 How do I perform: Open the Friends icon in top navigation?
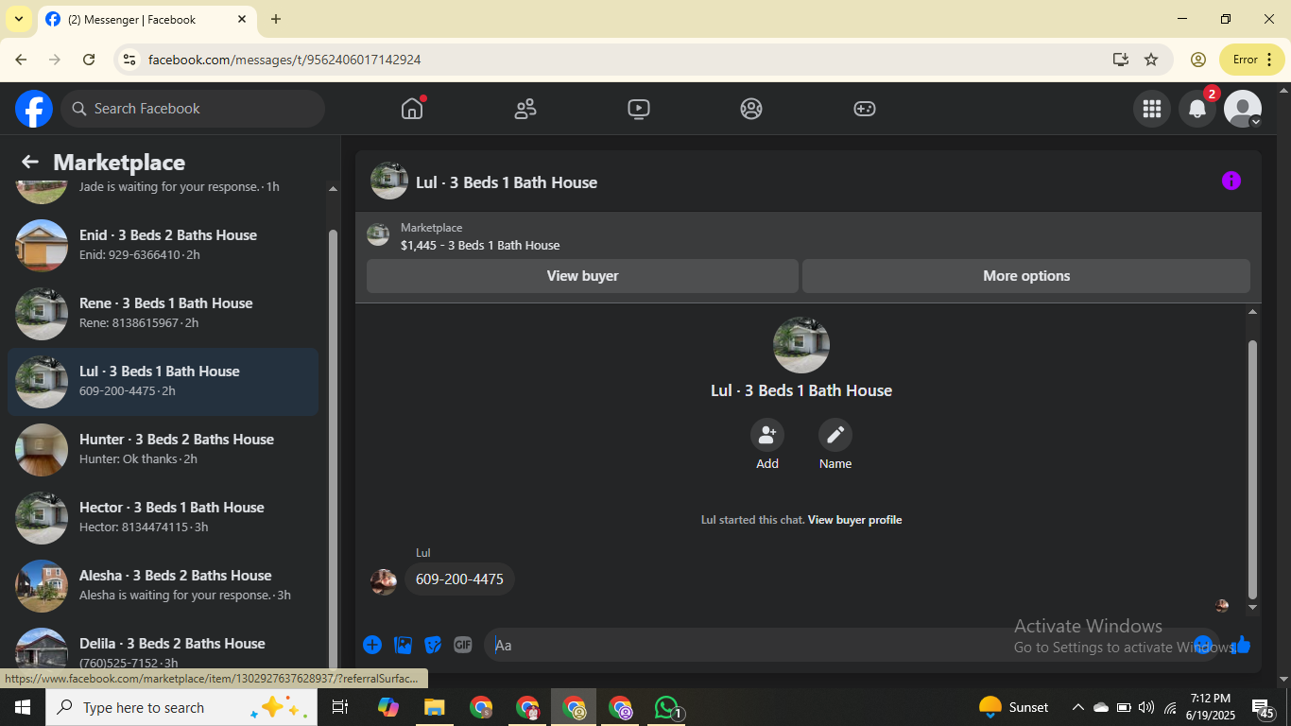click(x=525, y=109)
